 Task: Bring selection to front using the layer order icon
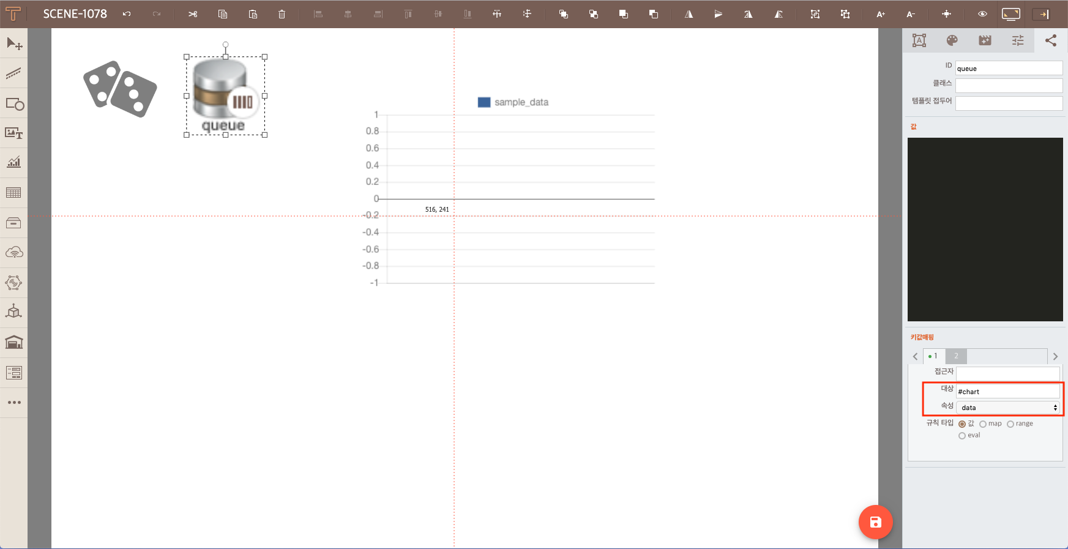564,14
